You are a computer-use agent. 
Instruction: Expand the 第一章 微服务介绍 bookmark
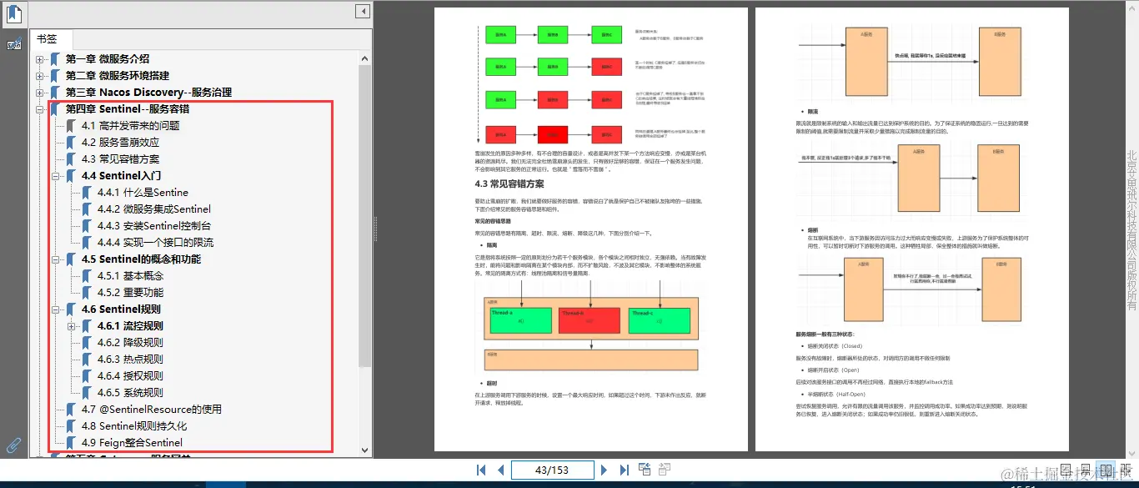click(x=40, y=59)
